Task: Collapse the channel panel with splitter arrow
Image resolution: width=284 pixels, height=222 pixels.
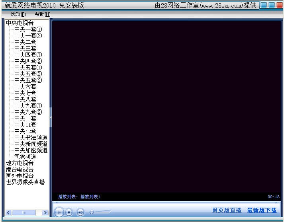Action: [x=51, y=117]
